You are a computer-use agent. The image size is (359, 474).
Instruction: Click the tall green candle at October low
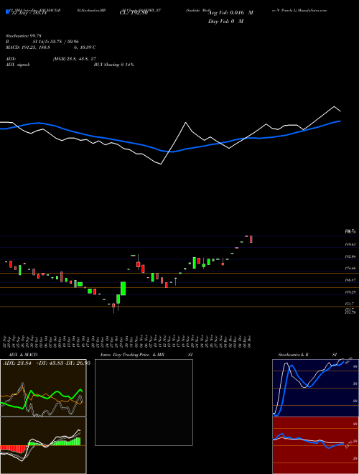(x=123, y=289)
